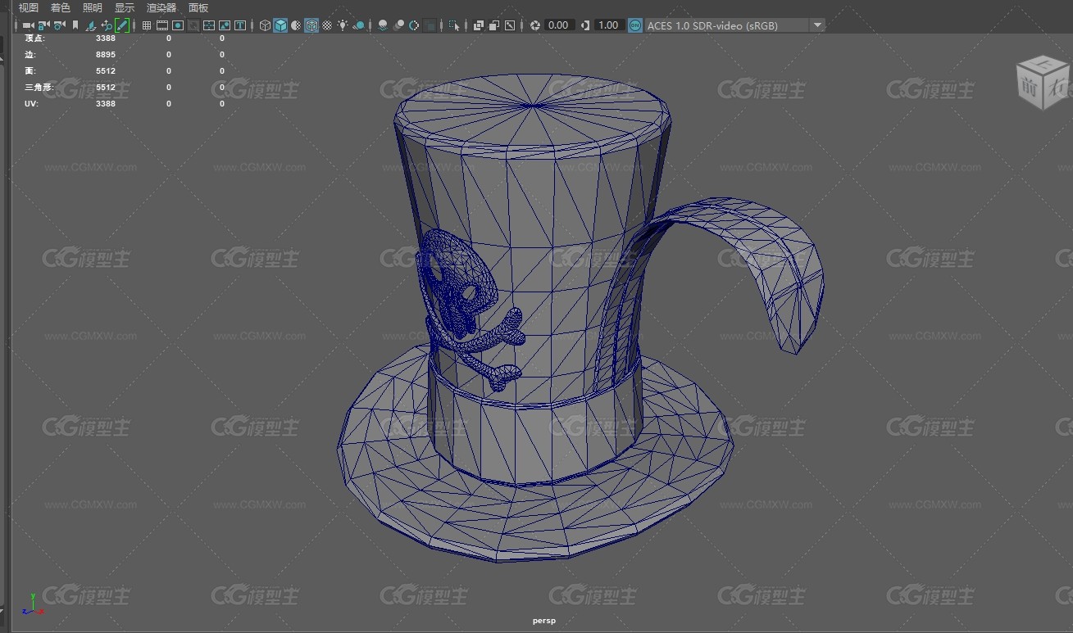The image size is (1073, 633).
Task: Click the Isolate Select icon
Action: click(x=454, y=25)
